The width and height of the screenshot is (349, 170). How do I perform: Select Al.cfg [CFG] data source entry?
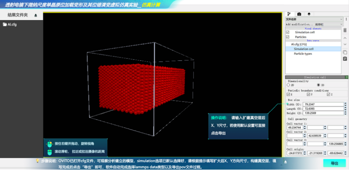299,44
